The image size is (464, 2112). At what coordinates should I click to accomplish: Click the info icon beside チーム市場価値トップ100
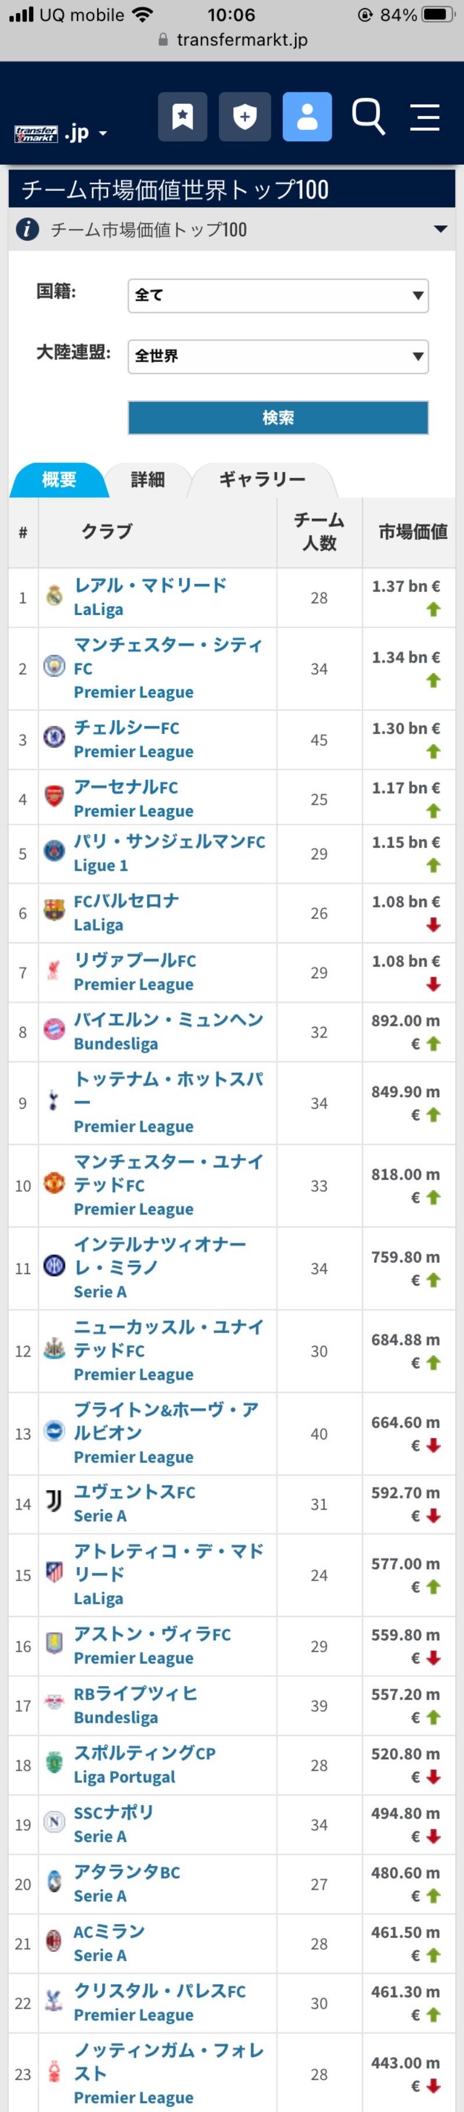(27, 229)
